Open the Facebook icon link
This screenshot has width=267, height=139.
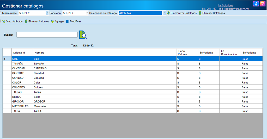[x=256, y=4]
